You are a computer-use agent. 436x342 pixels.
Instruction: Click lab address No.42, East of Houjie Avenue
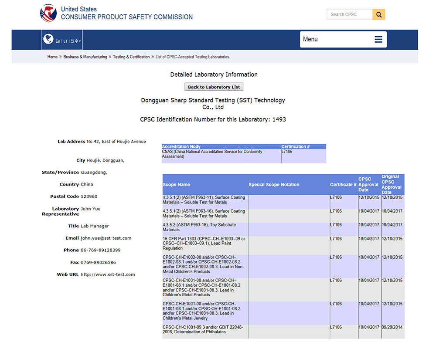116,142
